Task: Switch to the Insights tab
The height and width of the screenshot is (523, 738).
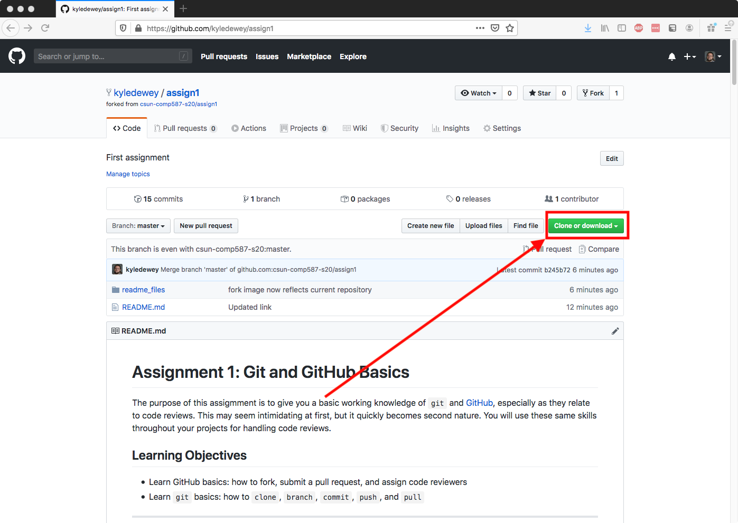Action: pyautogui.click(x=451, y=128)
